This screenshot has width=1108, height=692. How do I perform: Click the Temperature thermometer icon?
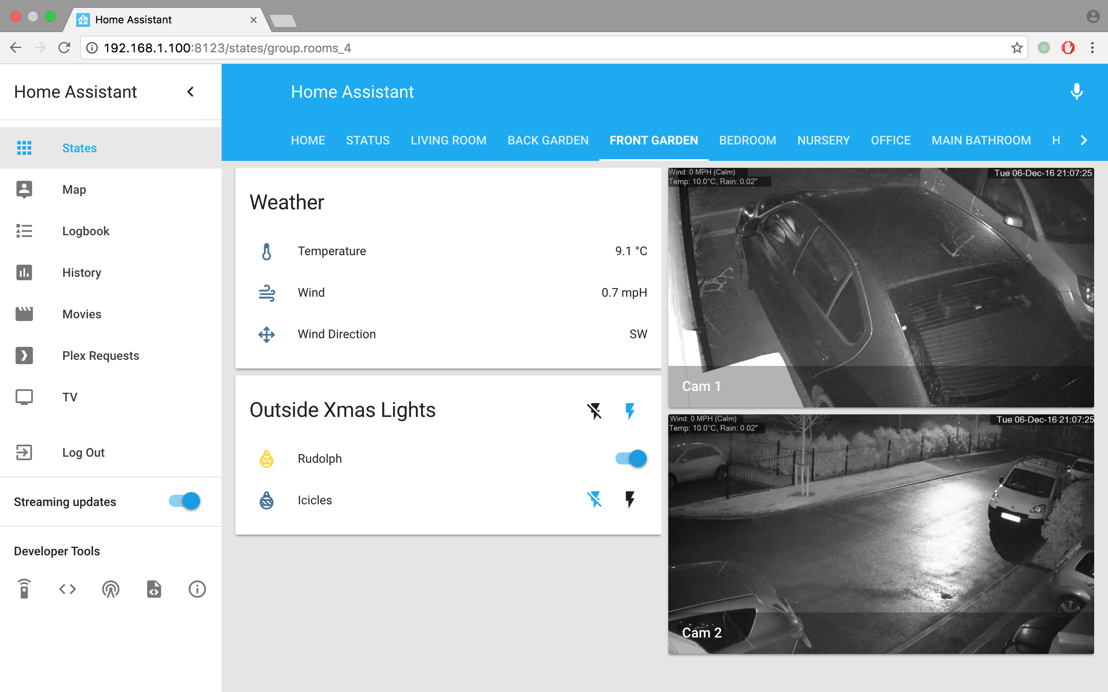coord(267,251)
